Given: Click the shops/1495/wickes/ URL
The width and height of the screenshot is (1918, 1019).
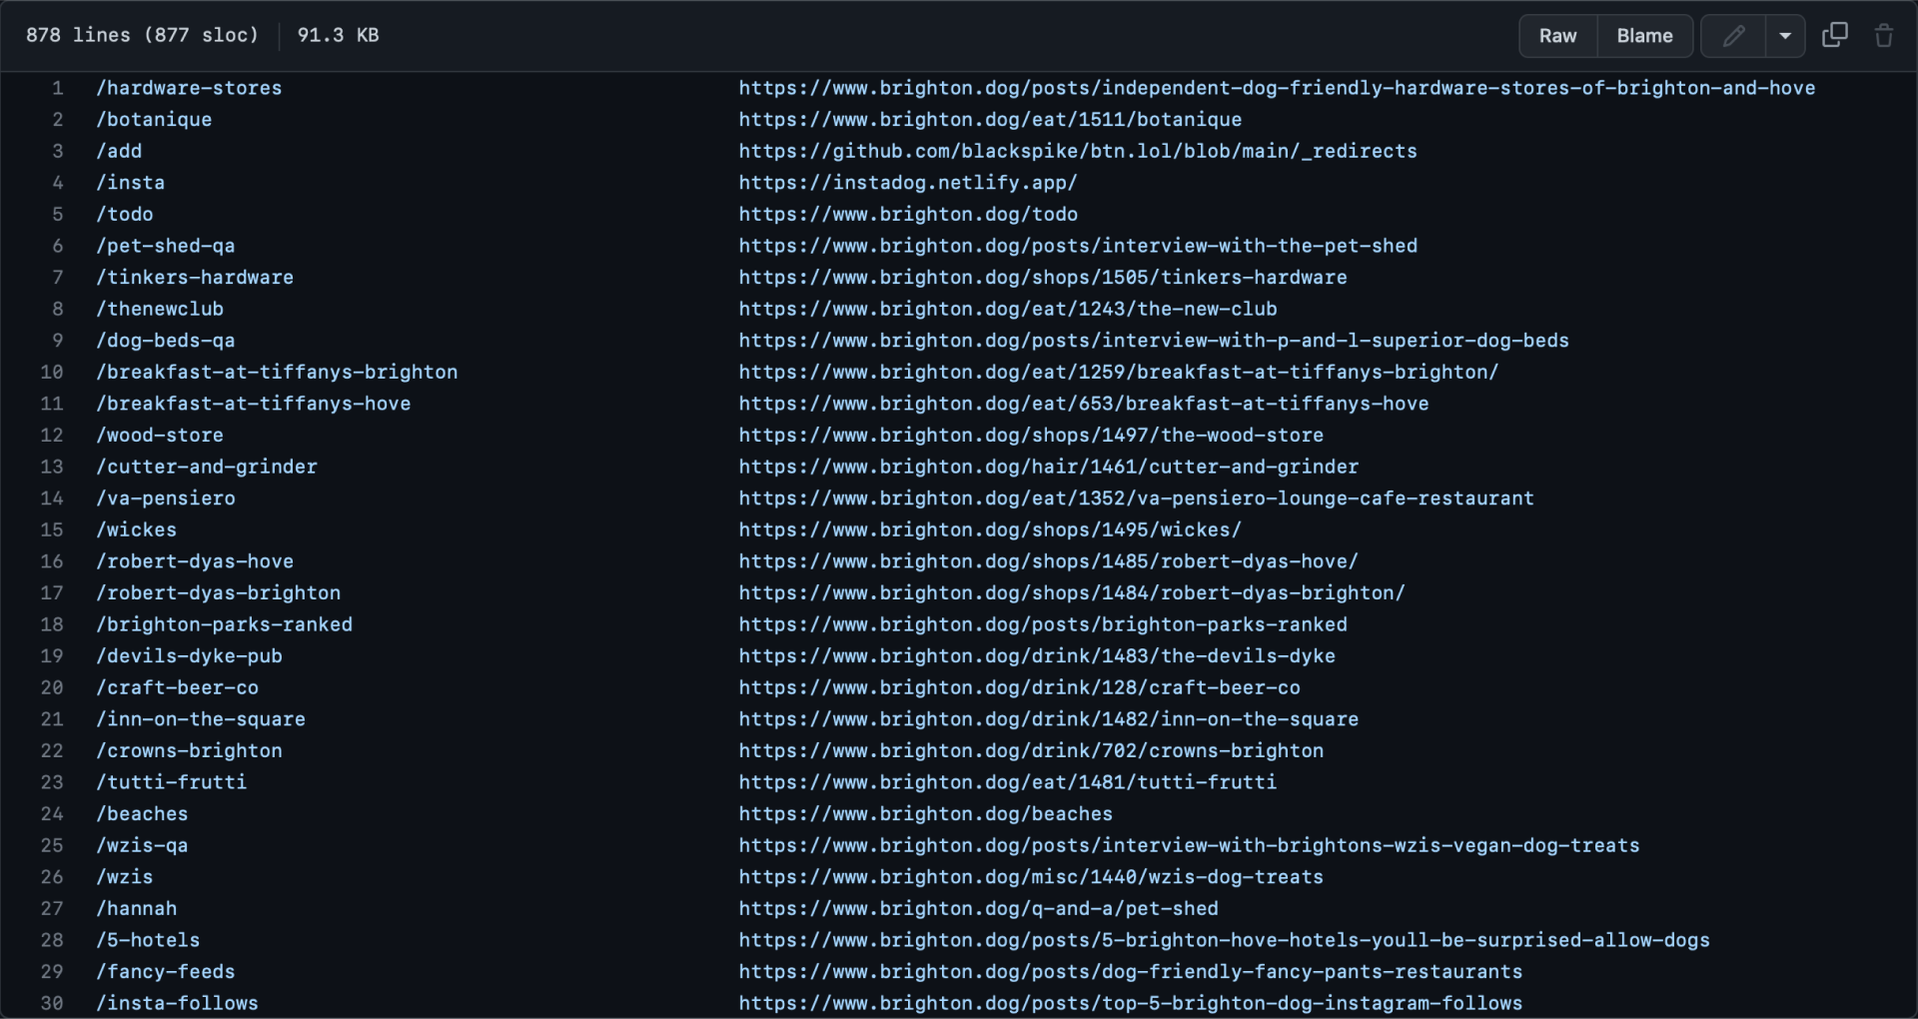Looking at the screenshot, I should 990,529.
